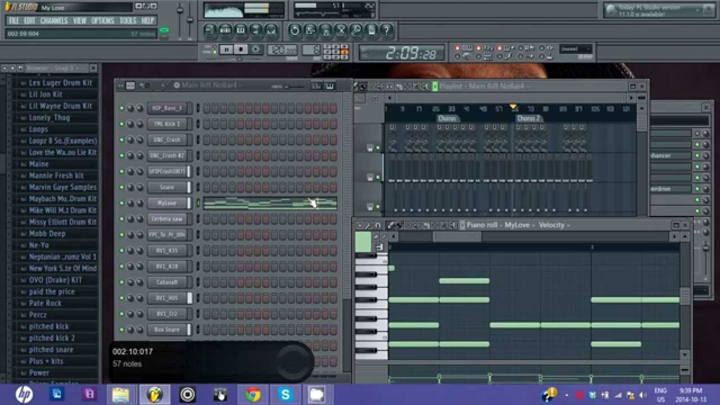Mute the Box Snare channel green light
The image size is (720, 405).
coord(121,330)
